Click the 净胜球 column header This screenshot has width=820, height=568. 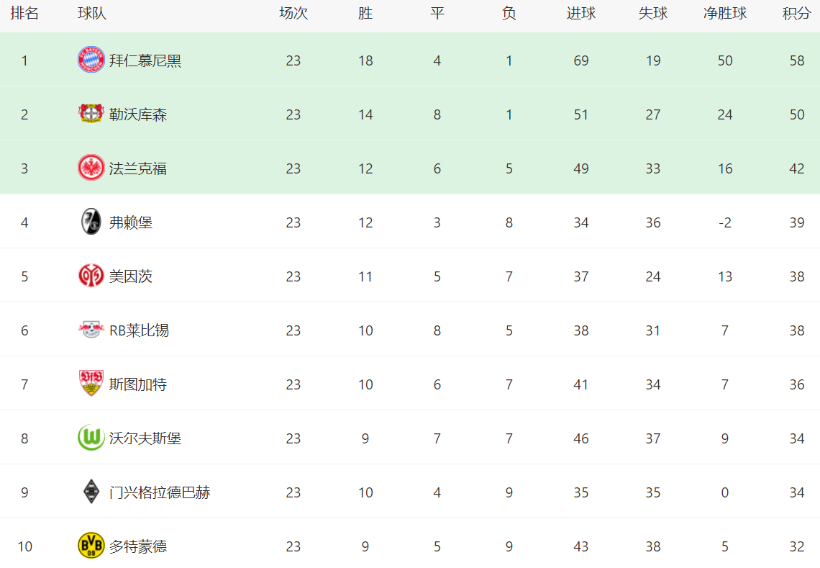[x=724, y=14]
